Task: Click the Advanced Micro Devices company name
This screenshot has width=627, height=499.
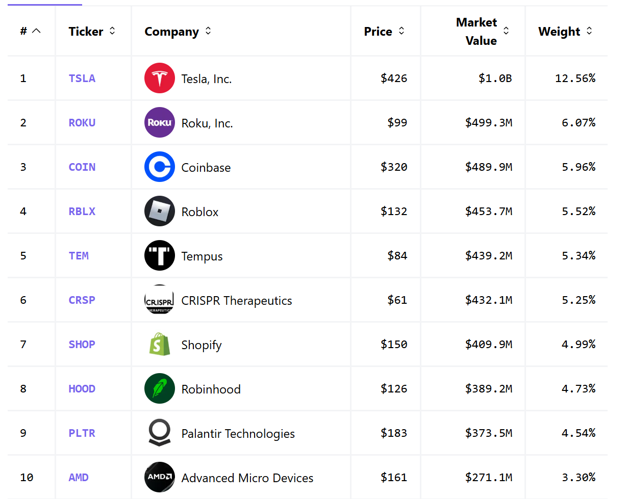Action: click(247, 478)
